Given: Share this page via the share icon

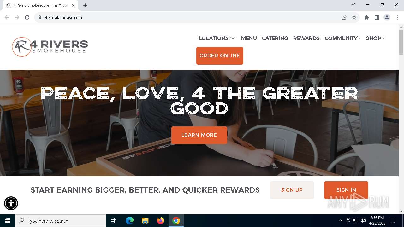Looking at the screenshot, I should click(x=344, y=17).
